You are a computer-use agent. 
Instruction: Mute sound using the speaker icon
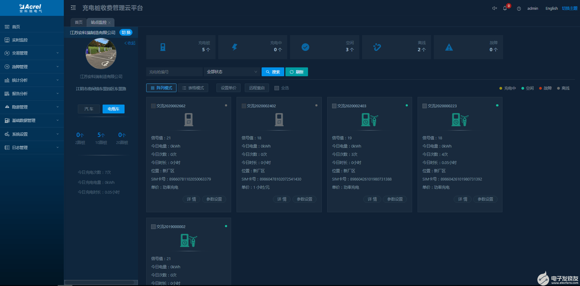click(495, 8)
